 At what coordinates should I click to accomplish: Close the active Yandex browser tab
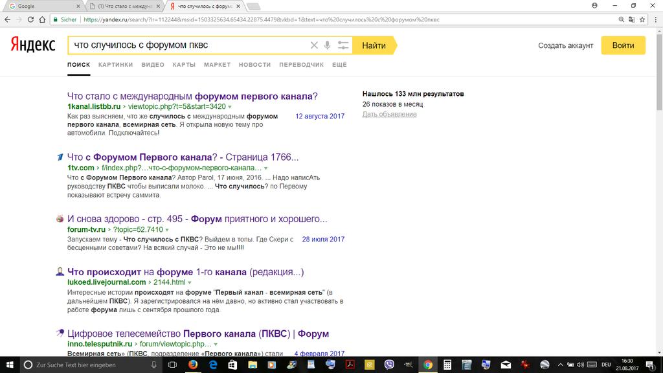point(238,6)
